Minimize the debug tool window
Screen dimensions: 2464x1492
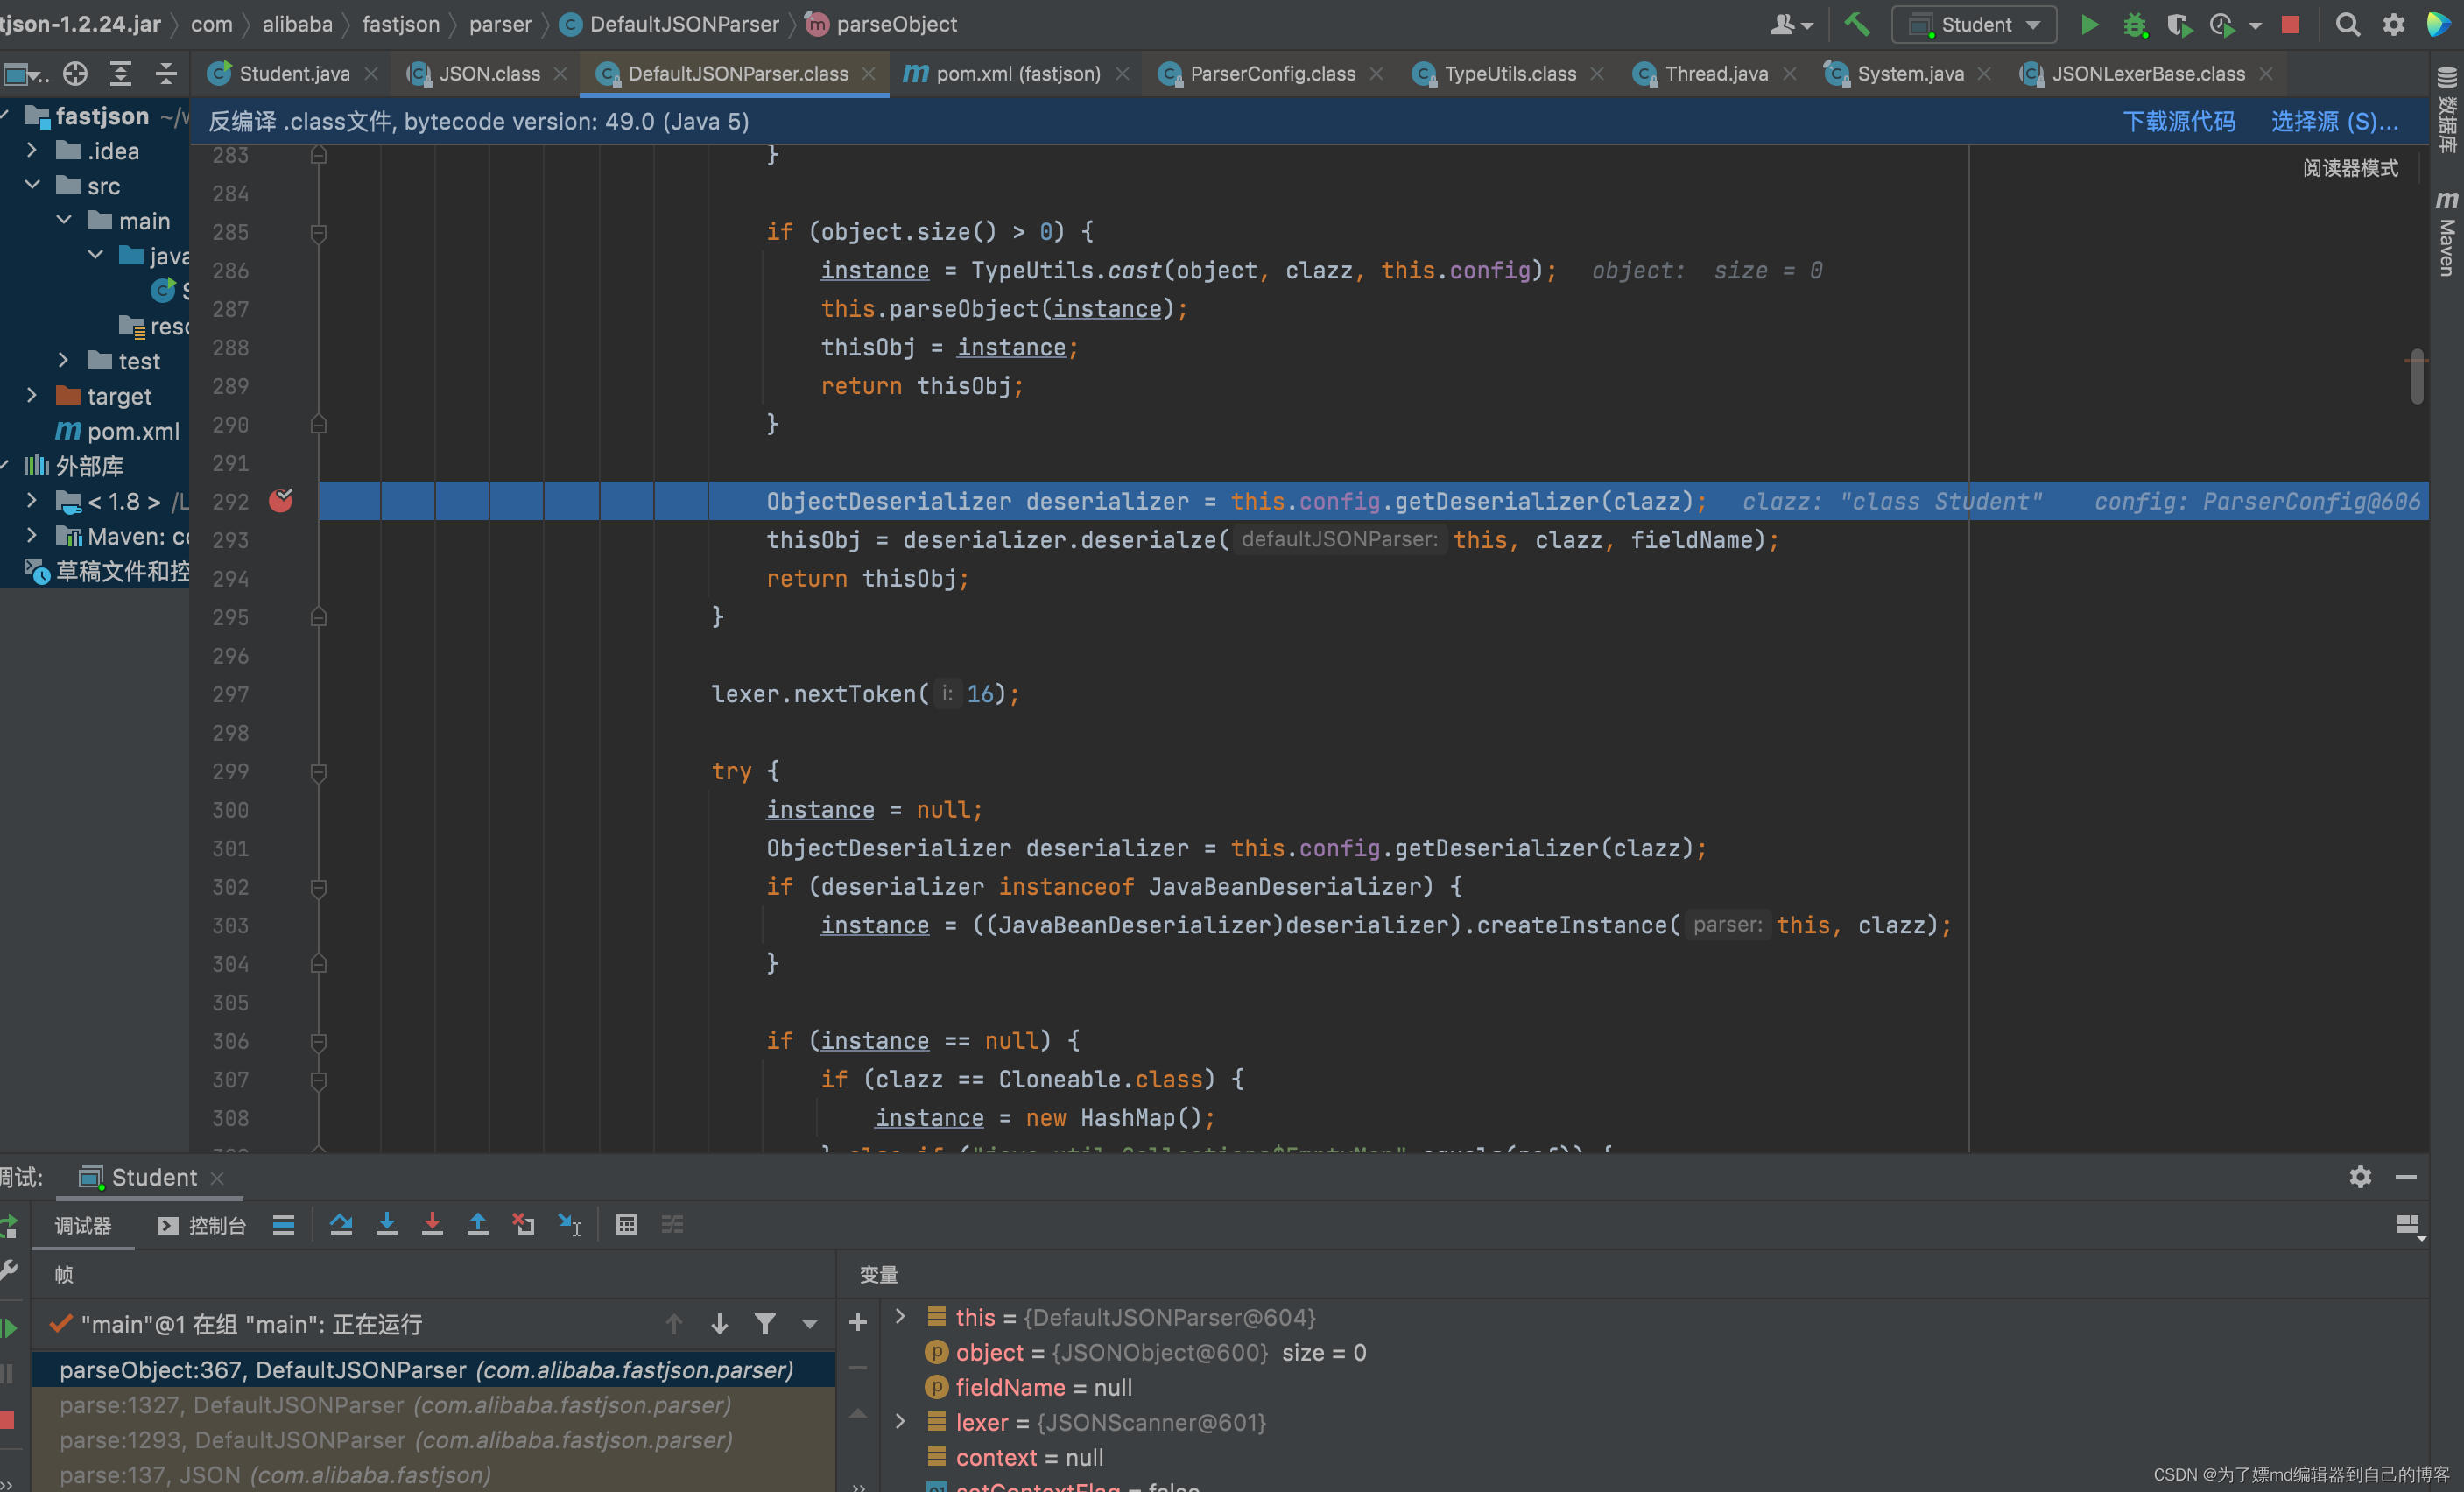click(x=2406, y=1177)
